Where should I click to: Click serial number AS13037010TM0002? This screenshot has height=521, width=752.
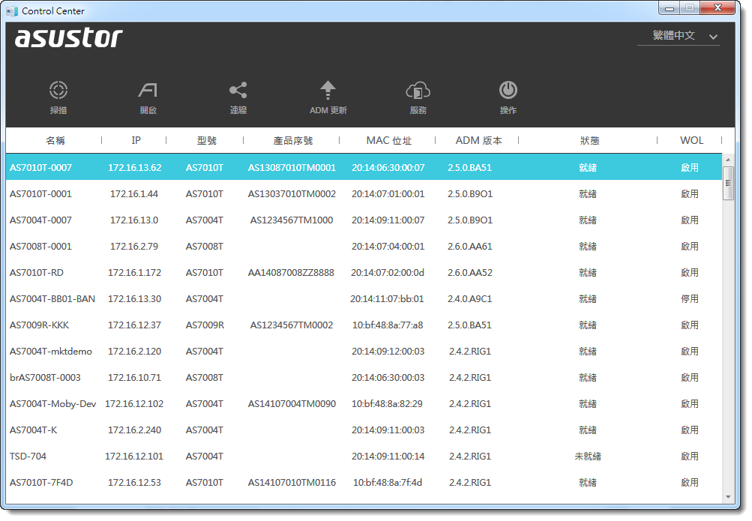pyautogui.click(x=292, y=193)
